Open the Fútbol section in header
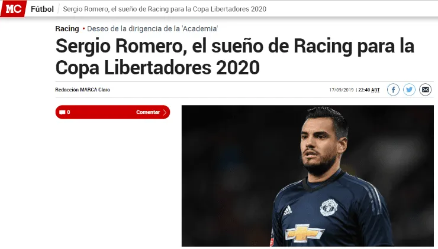This screenshot has height=249, width=438. (42, 9)
